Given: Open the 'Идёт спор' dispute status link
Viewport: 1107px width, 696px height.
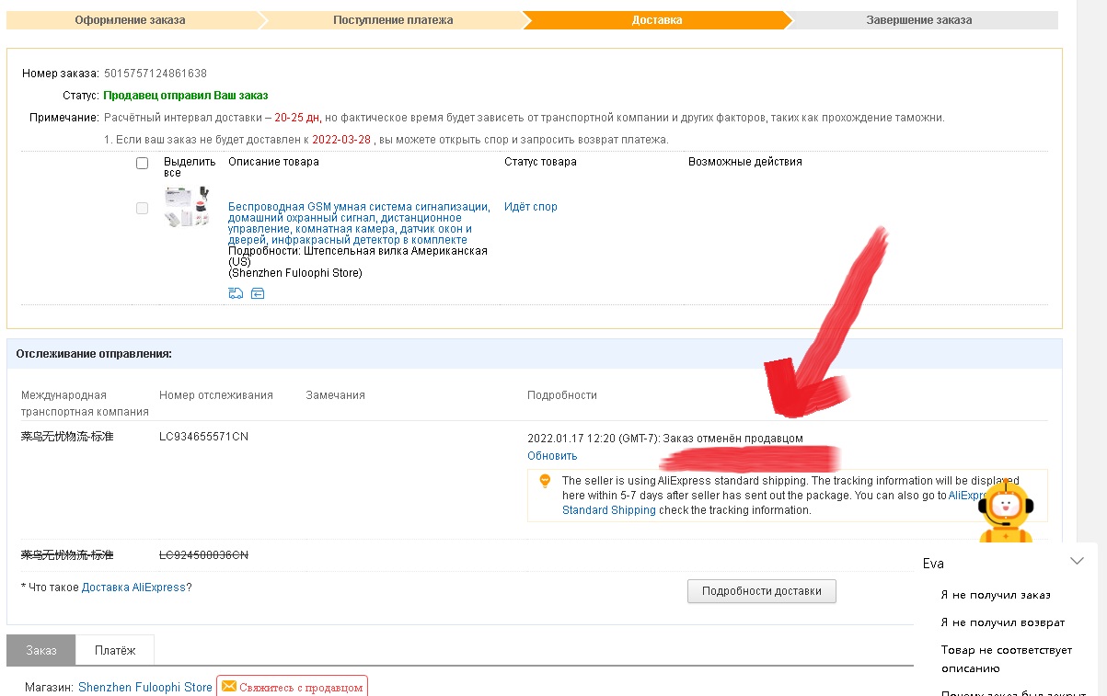Looking at the screenshot, I should point(530,207).
